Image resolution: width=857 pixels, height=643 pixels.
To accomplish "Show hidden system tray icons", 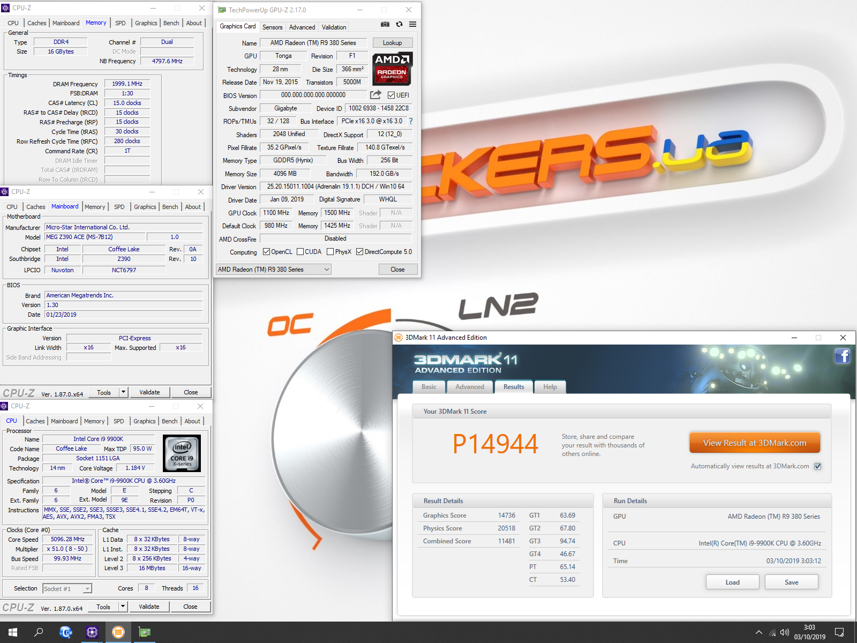I will (758, 632).
